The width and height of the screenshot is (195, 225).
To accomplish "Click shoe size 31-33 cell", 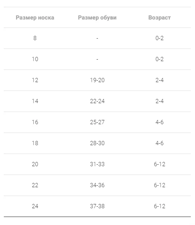I will pos(97,164).
